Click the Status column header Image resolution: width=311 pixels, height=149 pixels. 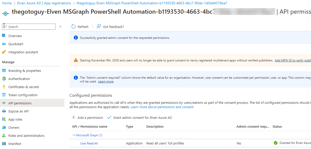[x=277, y=126]
